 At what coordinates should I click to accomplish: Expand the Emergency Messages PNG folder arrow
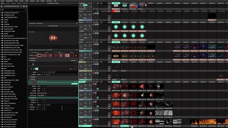click(1, 13)
